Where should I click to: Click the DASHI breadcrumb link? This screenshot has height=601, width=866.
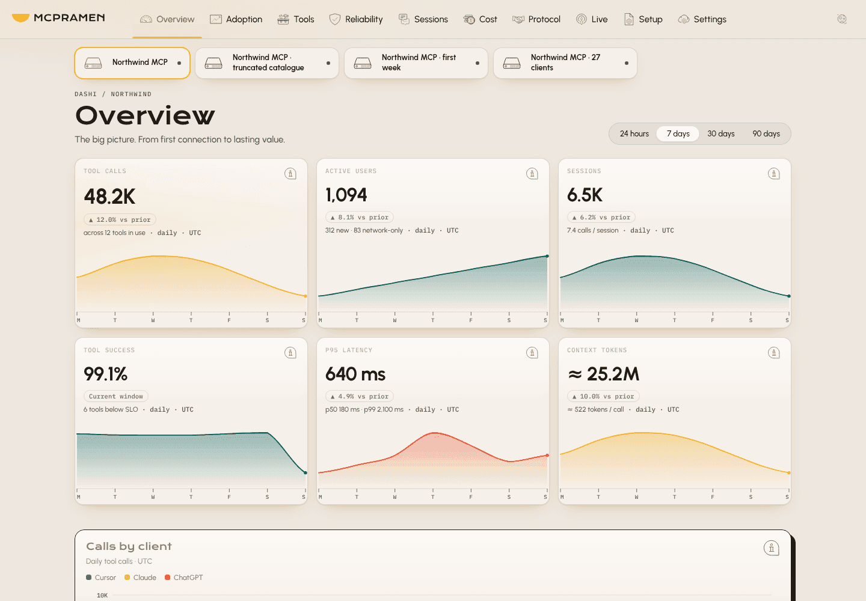click(85, 94)
